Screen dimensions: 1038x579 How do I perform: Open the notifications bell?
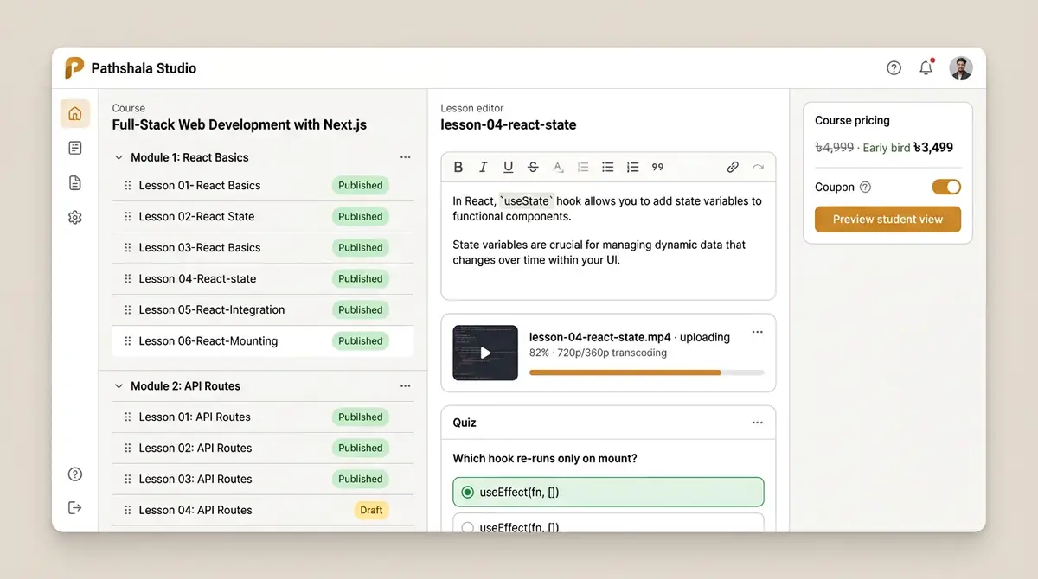(926, 67)
